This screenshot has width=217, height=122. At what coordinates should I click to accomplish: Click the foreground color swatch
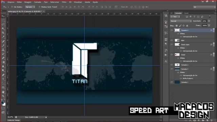2,102
